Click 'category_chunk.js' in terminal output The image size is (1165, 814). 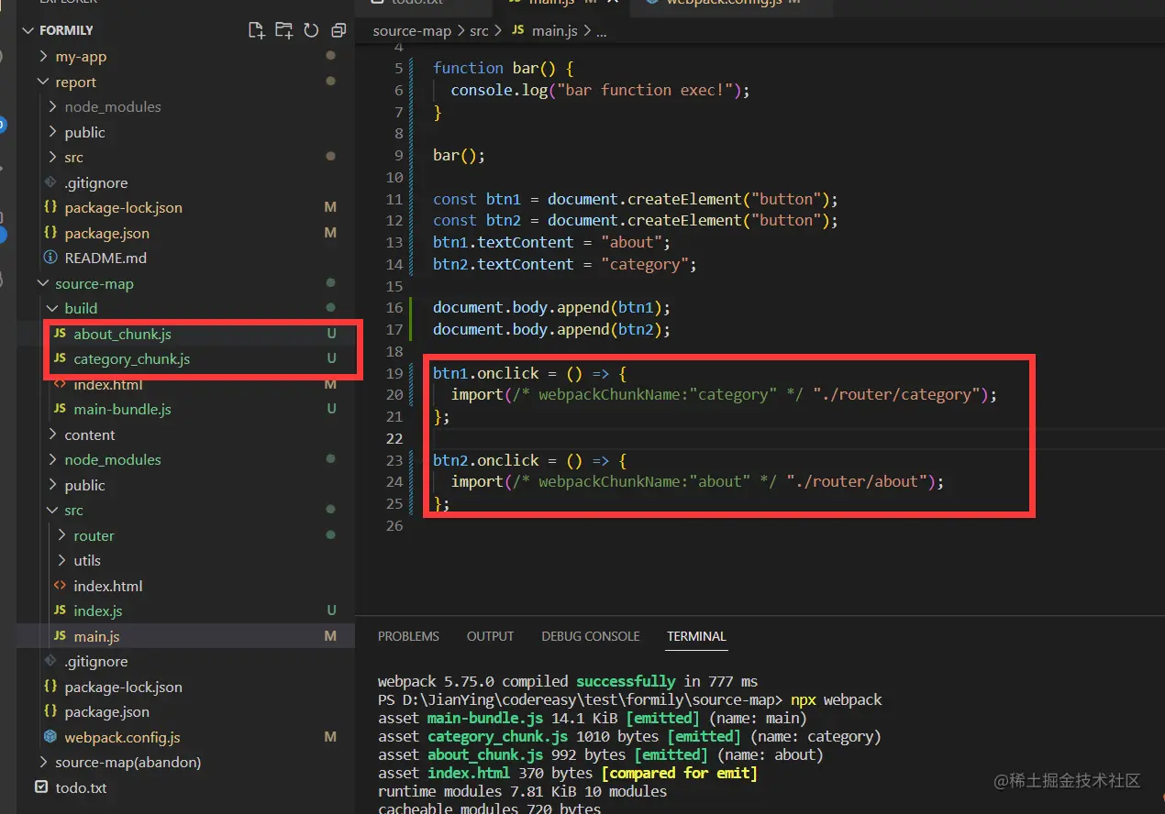pos(498,736)
